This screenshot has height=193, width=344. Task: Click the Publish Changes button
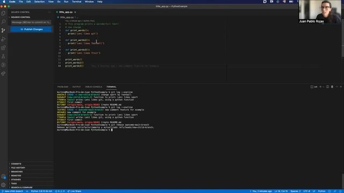(31, 29)
